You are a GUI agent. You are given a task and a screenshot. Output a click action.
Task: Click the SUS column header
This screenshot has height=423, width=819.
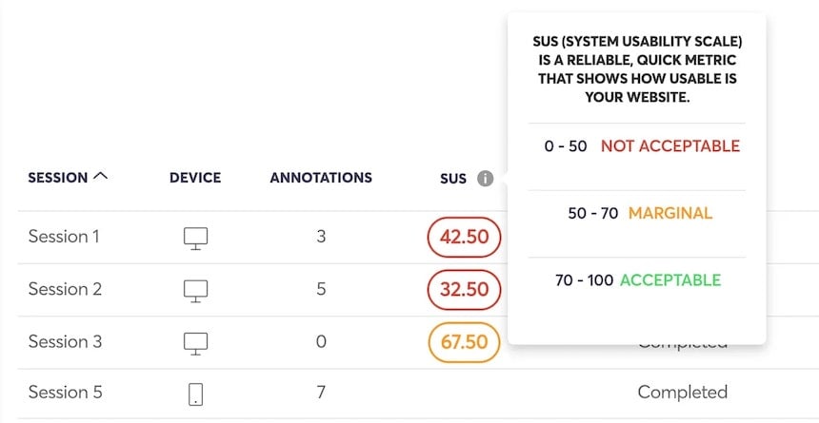pos(453,179)
